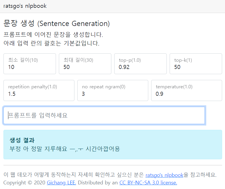
Task: Click the 이 웹 데모가 어떻게 동작하는지 footer sentence
Action: point(74,175)
